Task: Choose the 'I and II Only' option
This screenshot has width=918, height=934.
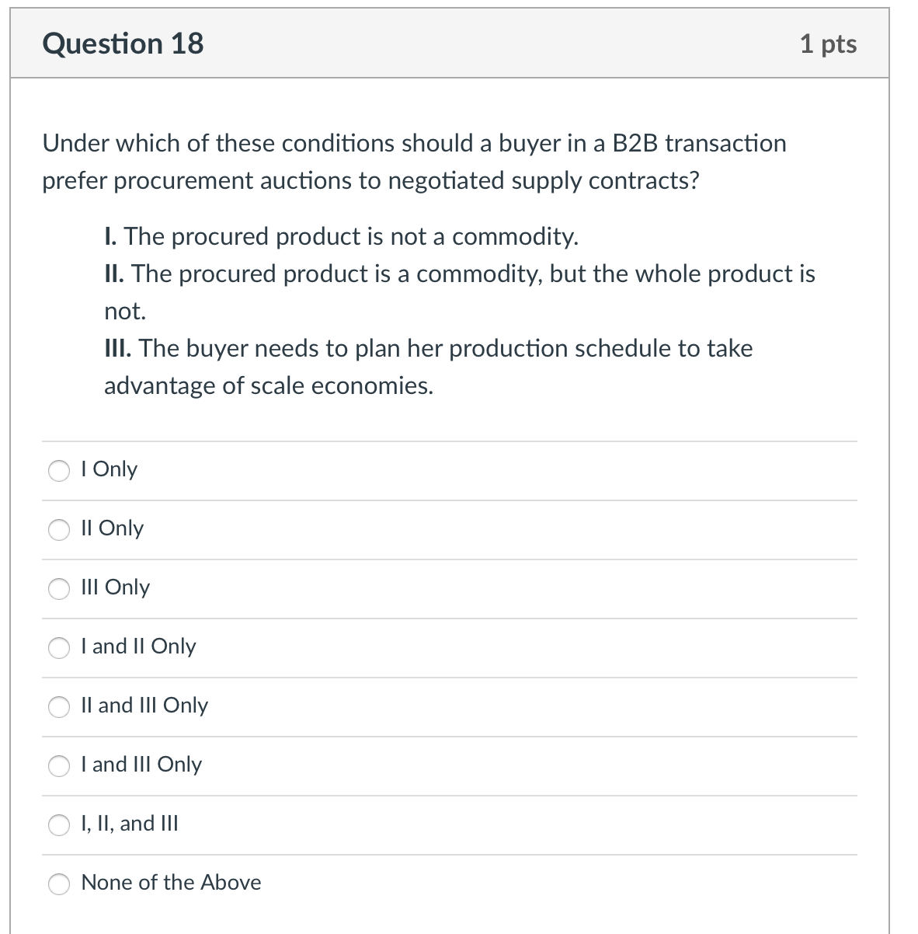Action: coord(59,647)
